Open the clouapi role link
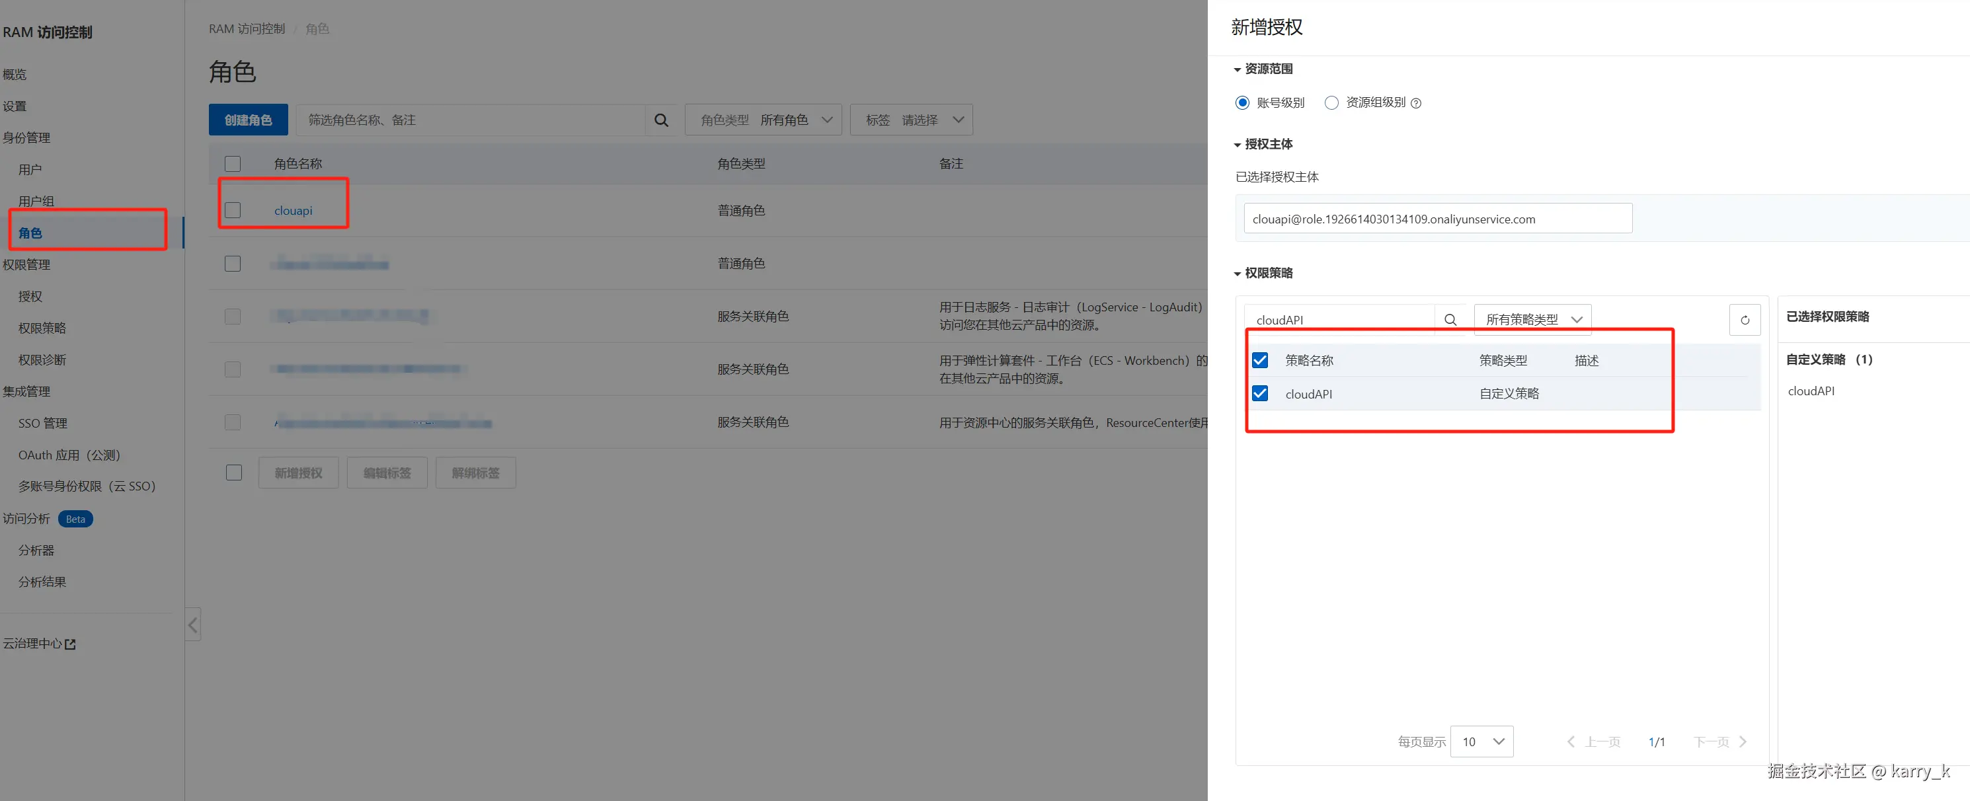 (x=293, y=211)
